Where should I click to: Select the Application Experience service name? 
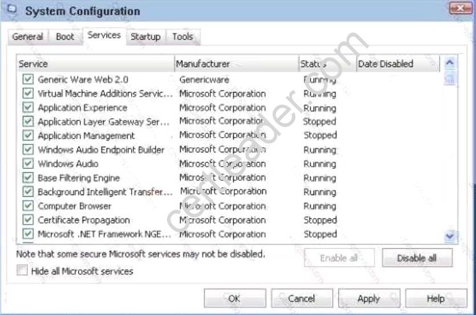83,108
